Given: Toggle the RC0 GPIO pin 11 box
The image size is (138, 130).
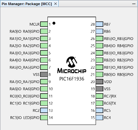Looking at the screenshot, I should (x=44, y=96).
